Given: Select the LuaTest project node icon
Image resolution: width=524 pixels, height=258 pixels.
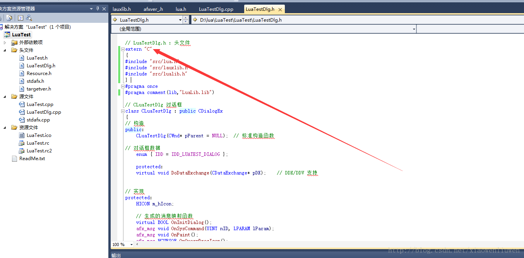Looking at the screenshot, I should pyautogui.click(x=7, y=34).
